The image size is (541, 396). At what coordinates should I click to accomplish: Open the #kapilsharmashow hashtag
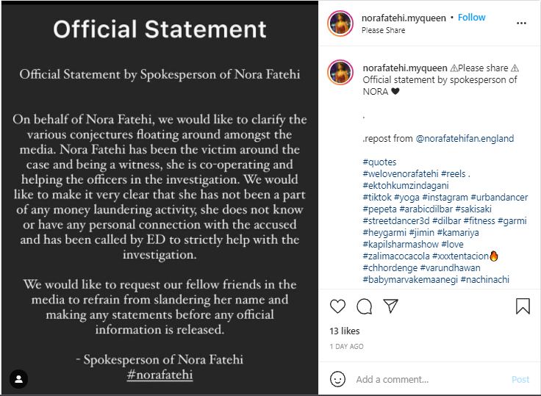point(401,244)
